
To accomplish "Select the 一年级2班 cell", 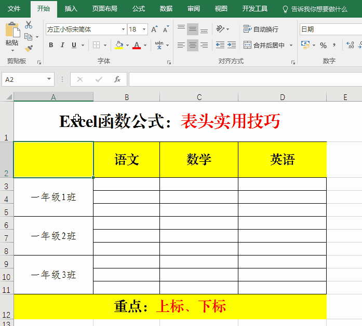I will point(53,236).
